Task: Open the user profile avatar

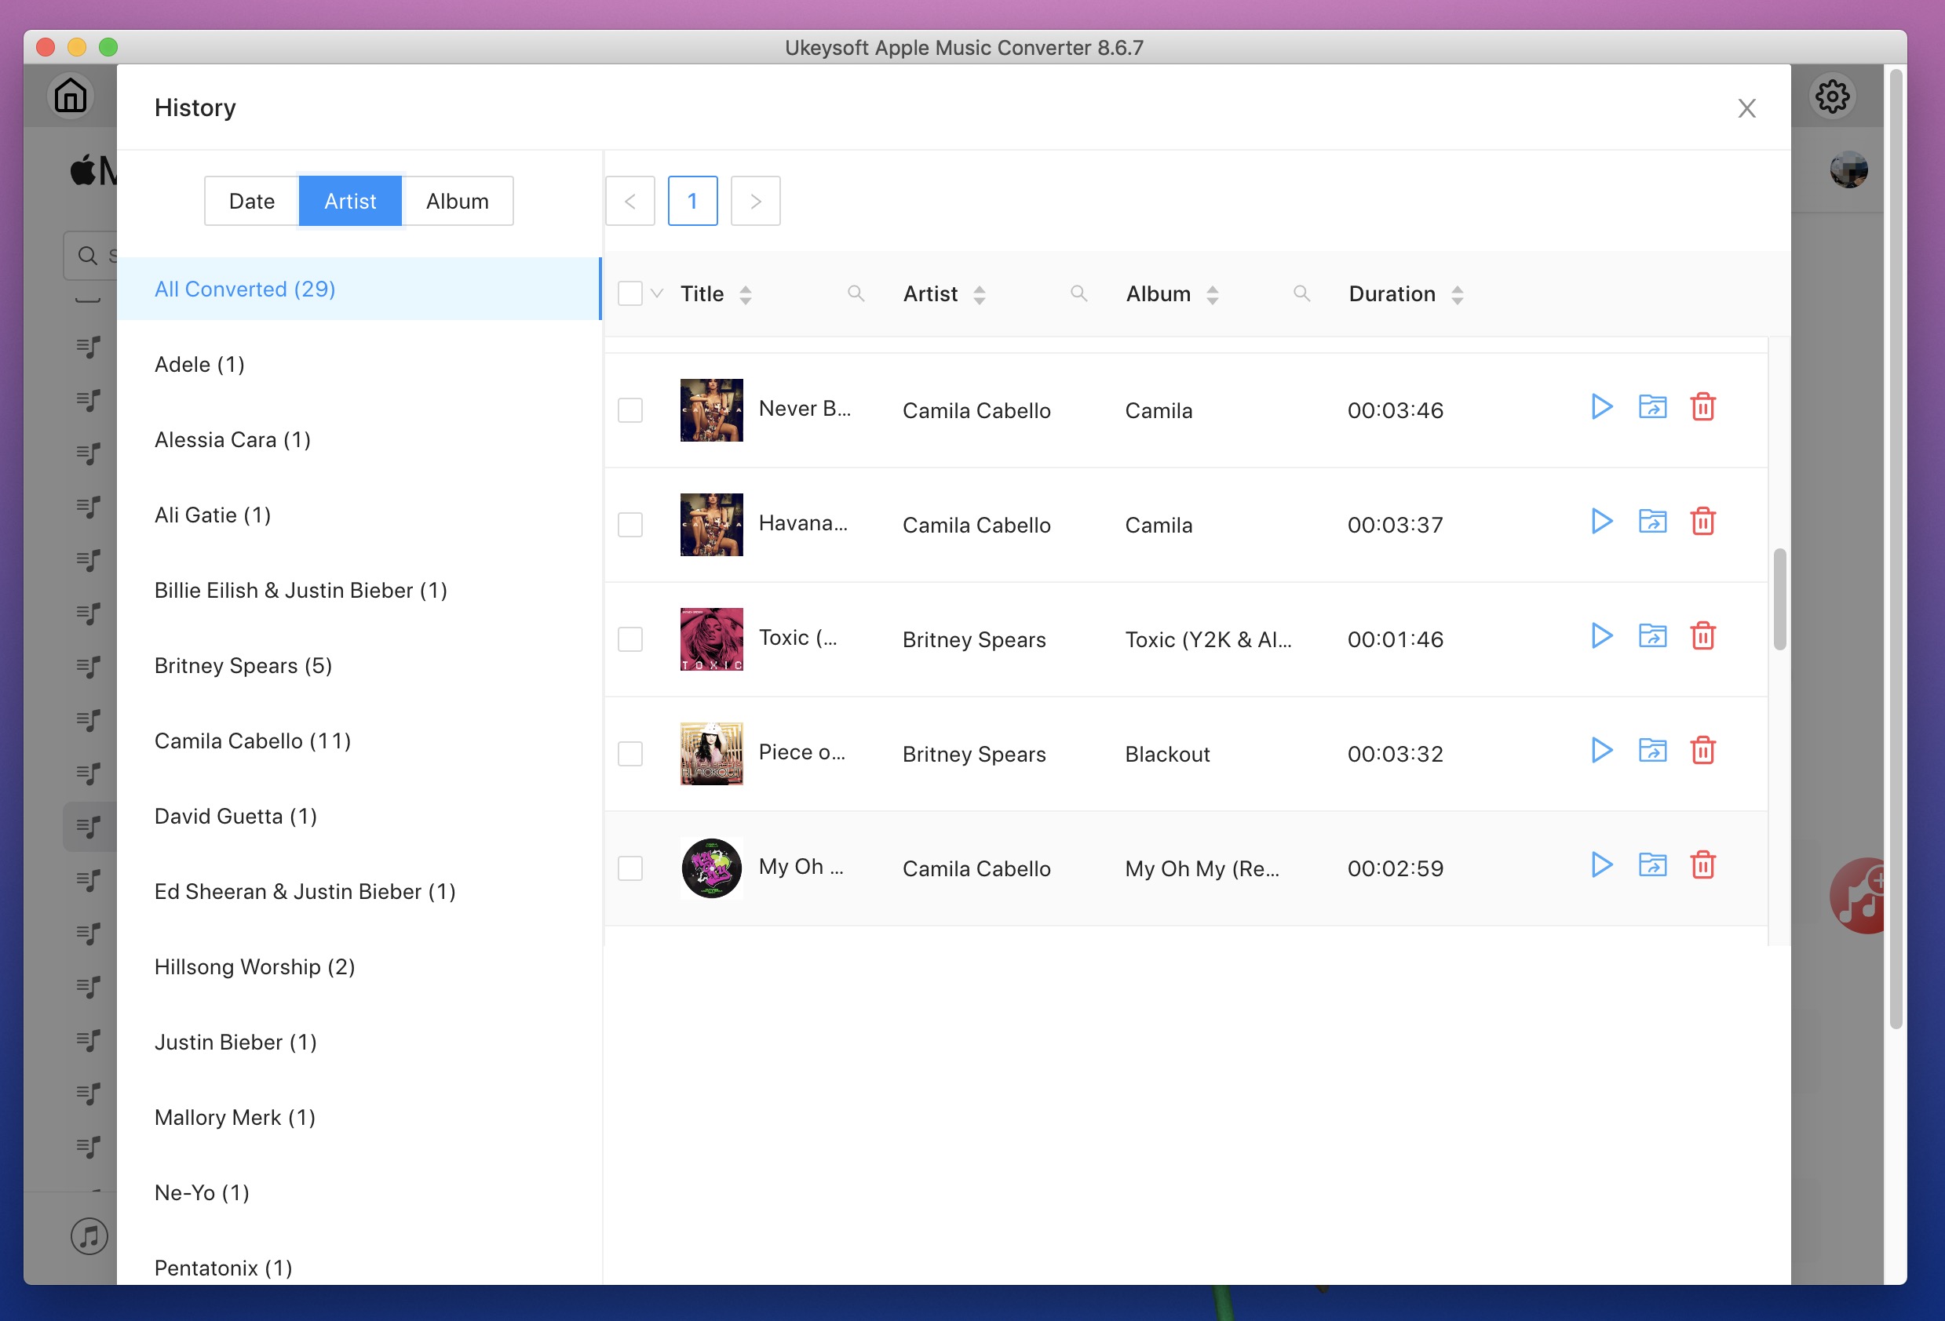Action: point(1848,169)
